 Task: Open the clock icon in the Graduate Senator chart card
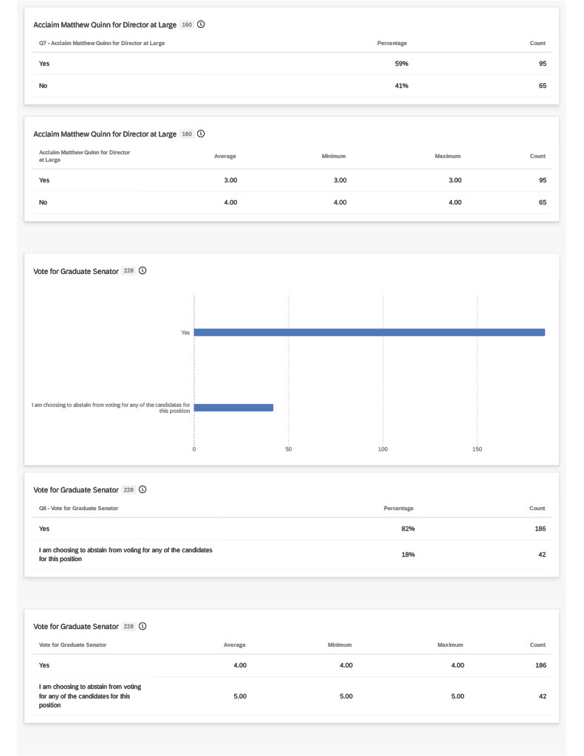tap(142, 270)
